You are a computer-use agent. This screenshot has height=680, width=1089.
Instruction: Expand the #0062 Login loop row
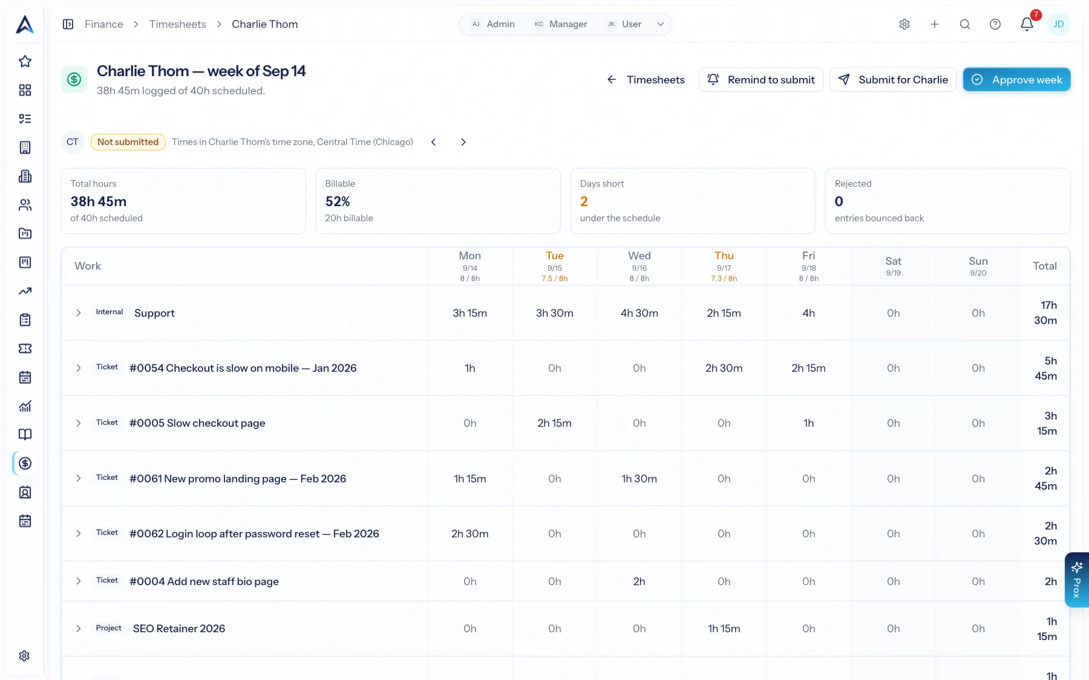point(79,534)
